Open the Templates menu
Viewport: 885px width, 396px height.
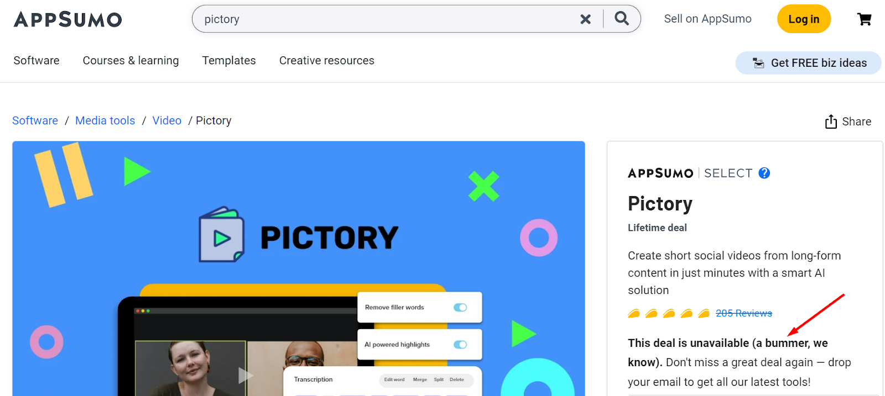click(x=229, y=61)
